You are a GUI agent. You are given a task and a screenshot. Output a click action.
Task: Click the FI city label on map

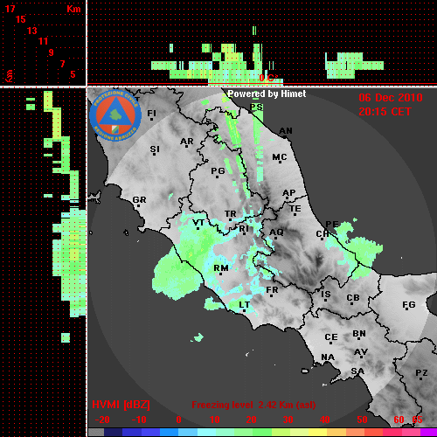click(x=151, y=113)
